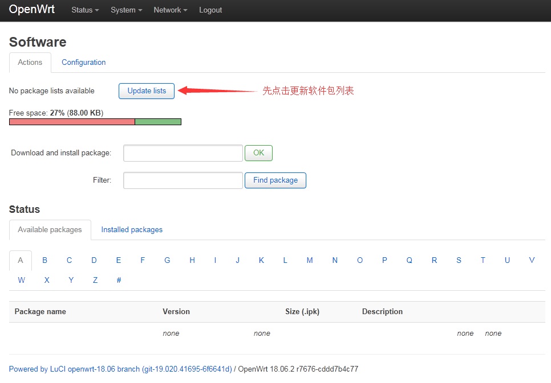Show packages starting with G
The height and width of the screenshot is (383, 551).
coord(167,260)
